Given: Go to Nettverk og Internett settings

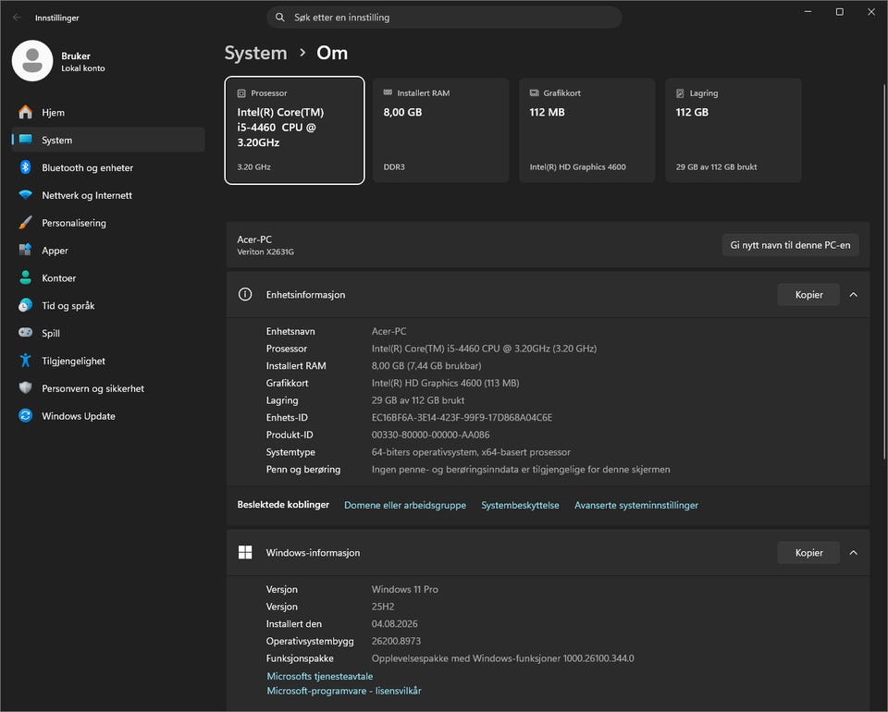Looking at the screenshot, I should (x=108, y=195).
